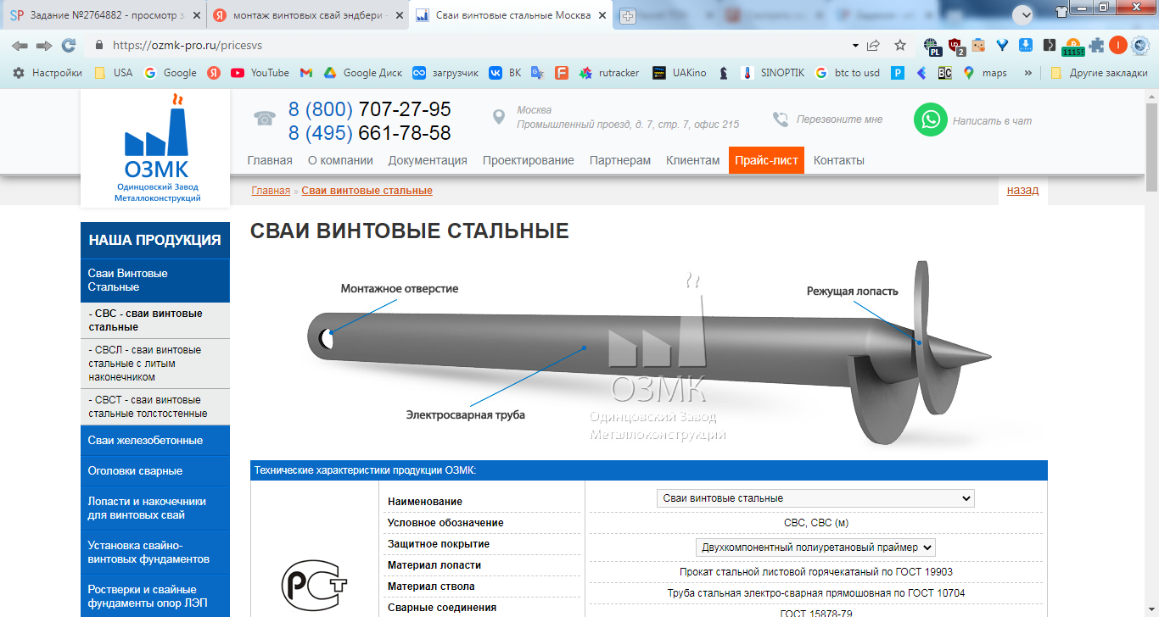
Task: Click the Главная breadcrumb link
Action: point(271,191)
